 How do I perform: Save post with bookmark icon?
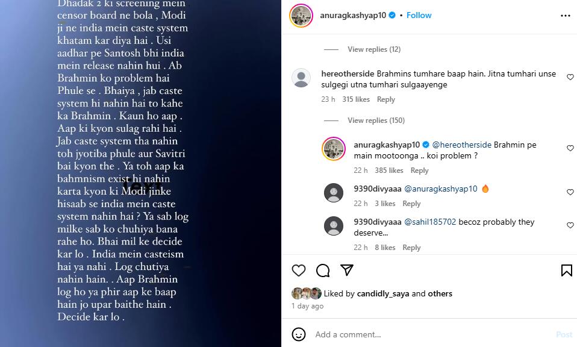point(566,270)
